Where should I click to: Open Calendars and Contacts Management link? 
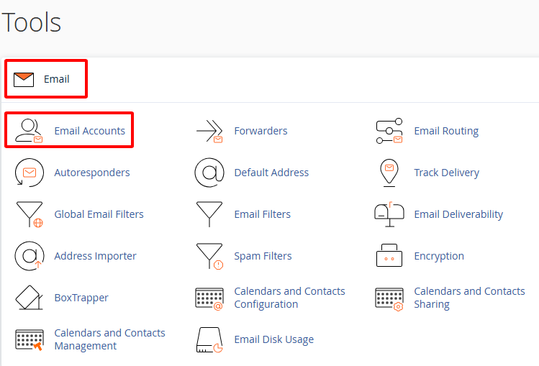tap(109, 339)
